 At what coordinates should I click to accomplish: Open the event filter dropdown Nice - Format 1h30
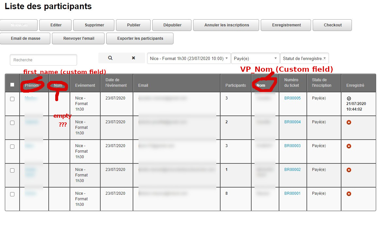[189, 58]
